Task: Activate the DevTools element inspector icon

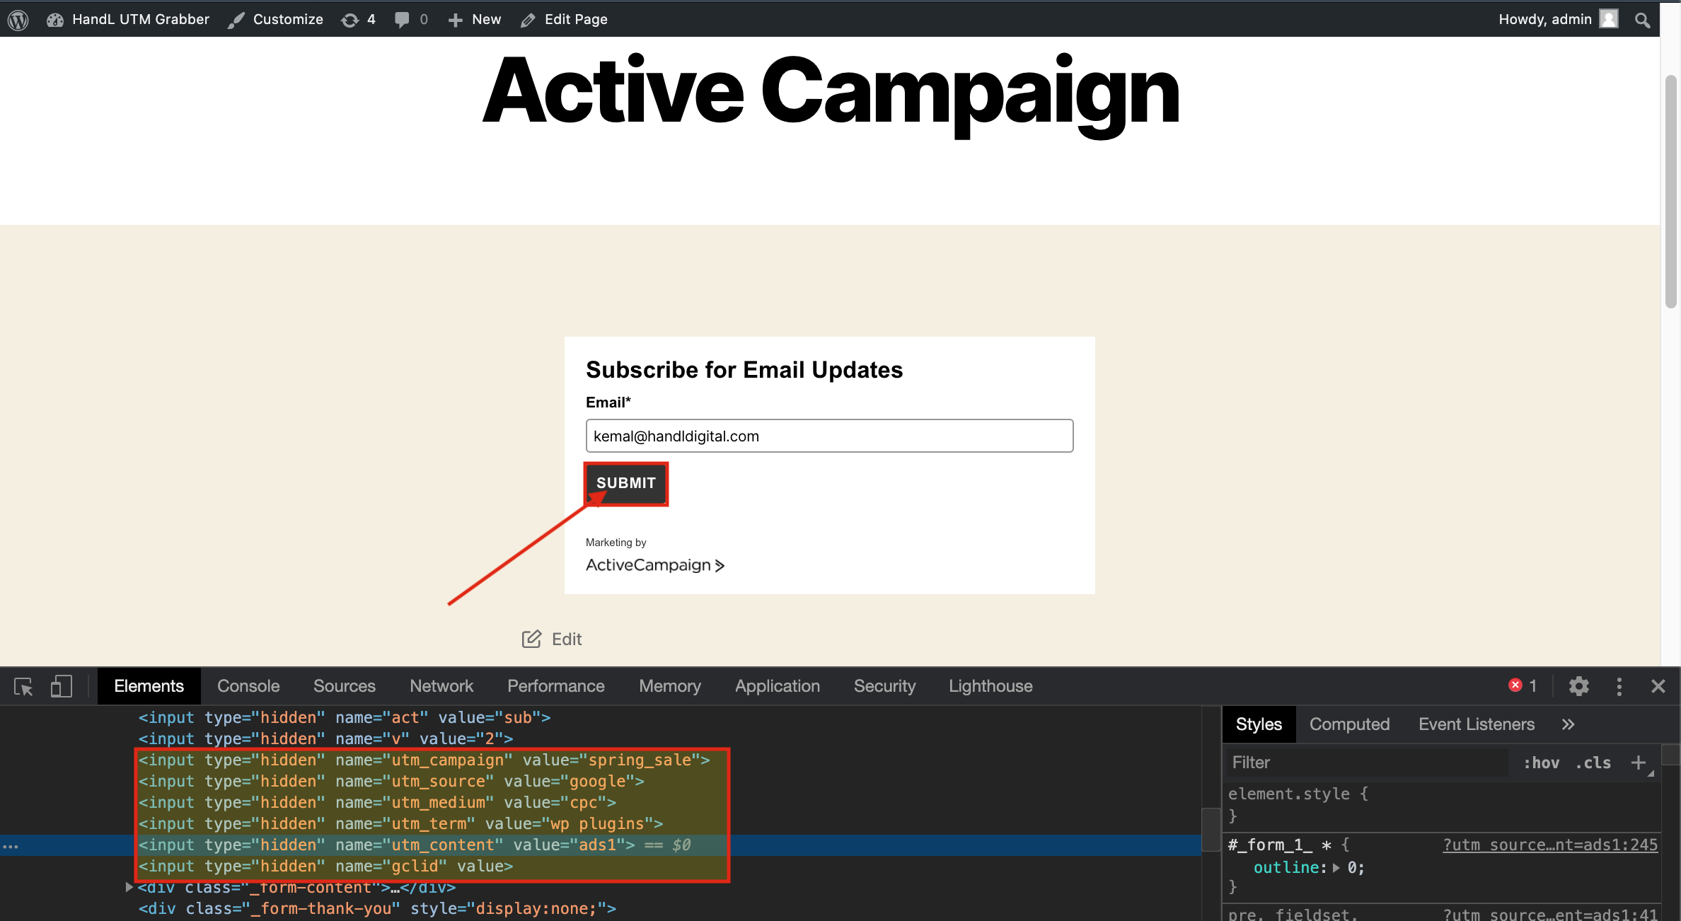Action: pos(23,686)
